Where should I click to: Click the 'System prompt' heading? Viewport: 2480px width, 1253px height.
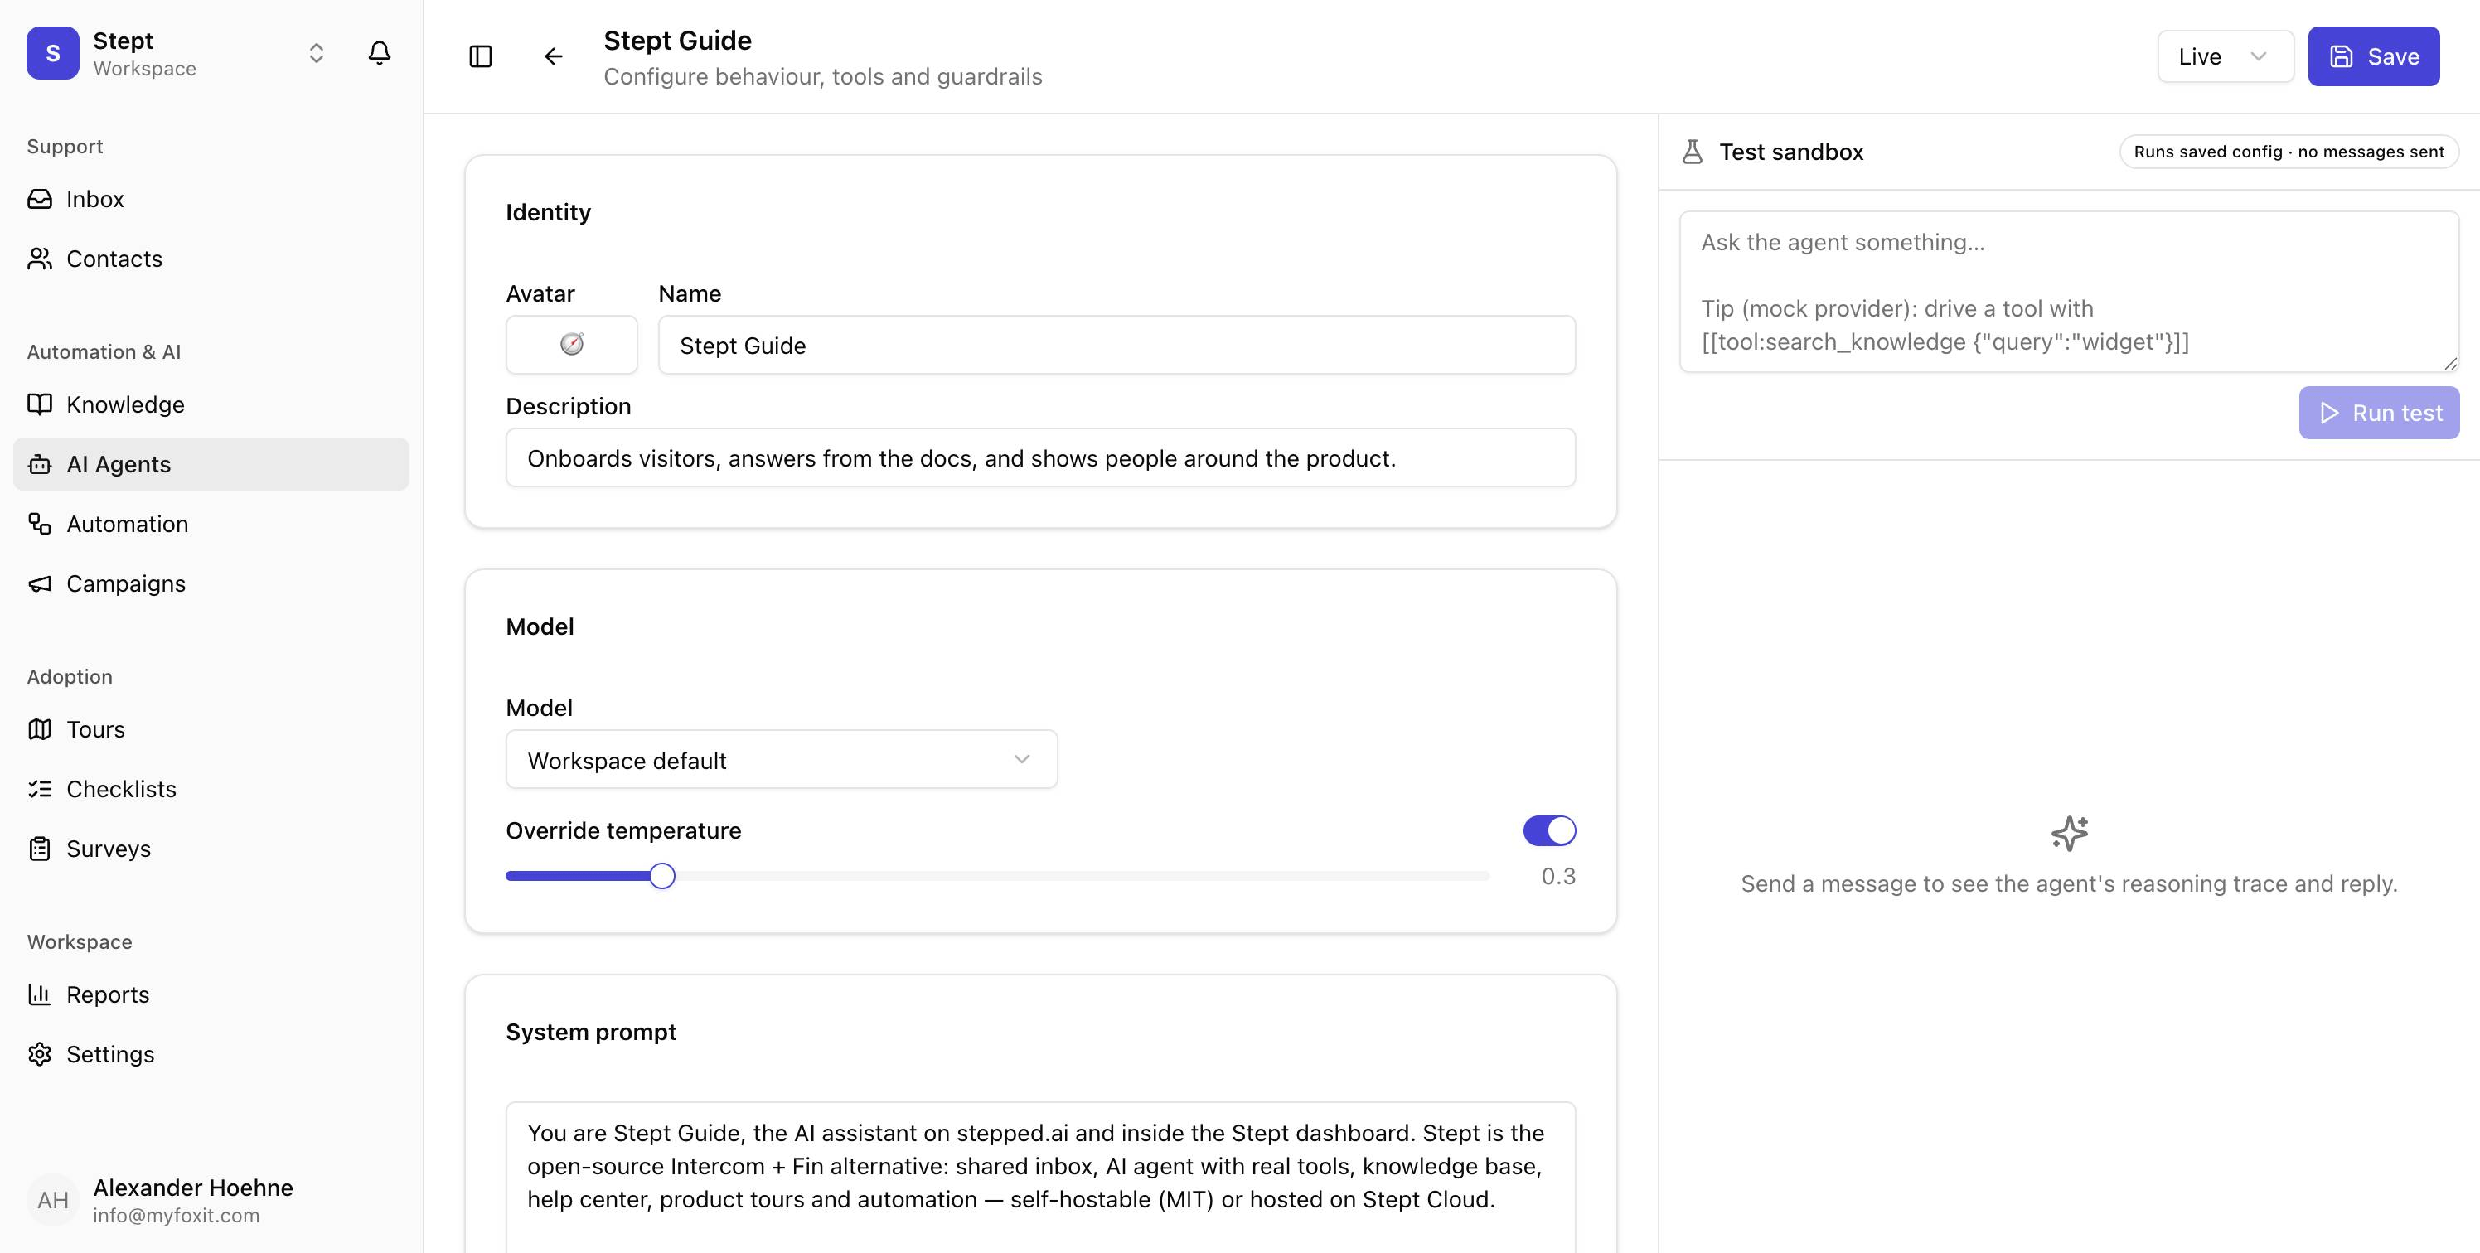click(591, 1032)
